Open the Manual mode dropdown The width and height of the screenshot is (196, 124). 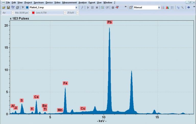(159, 8)
